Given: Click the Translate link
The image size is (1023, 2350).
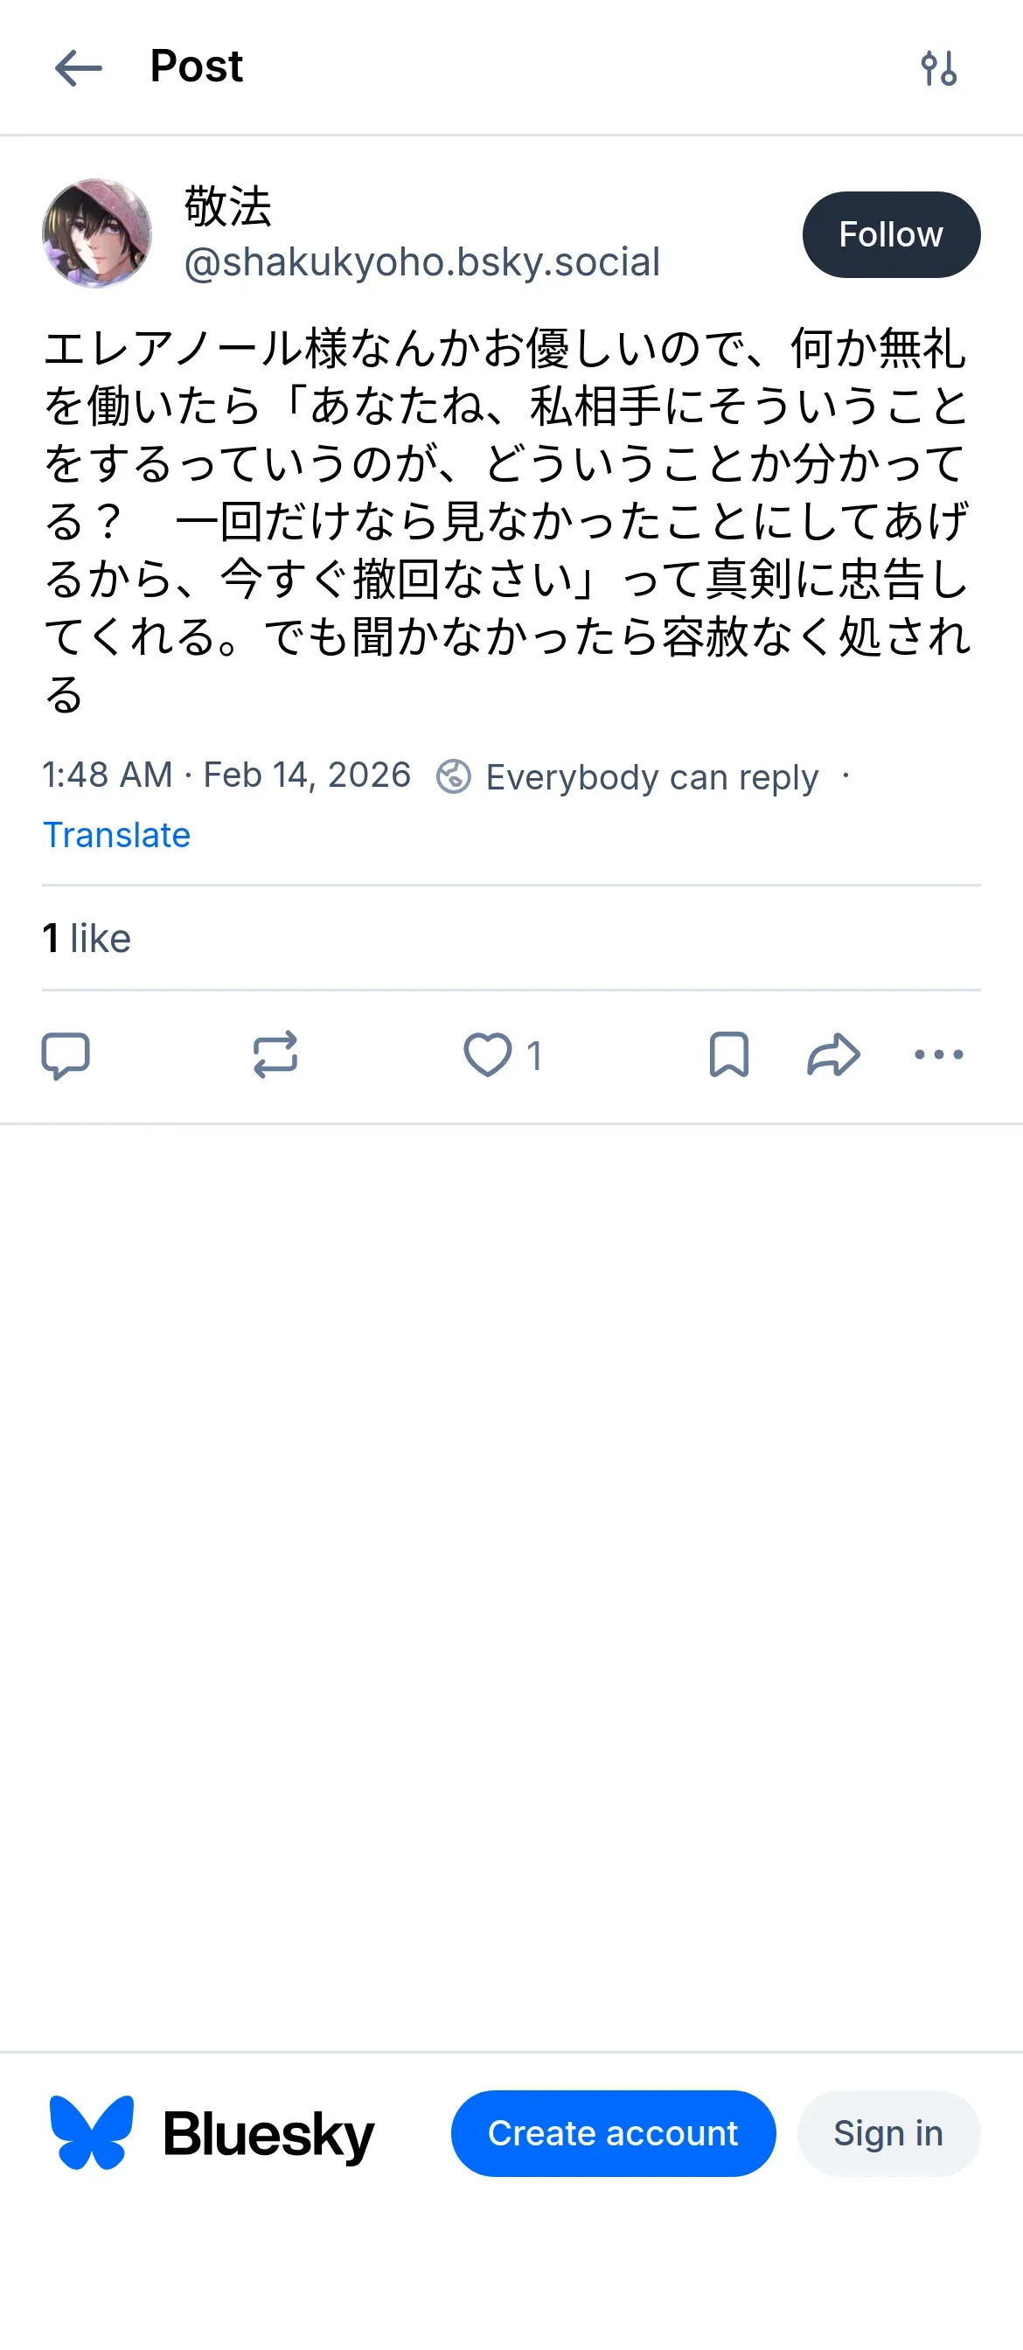Looking at the screenshot, I should click(x=117, y=835).
